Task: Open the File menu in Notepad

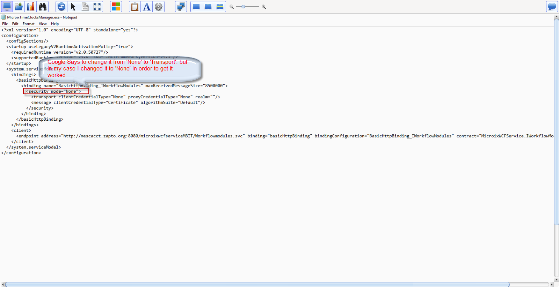Action: [x=5, y=24]
